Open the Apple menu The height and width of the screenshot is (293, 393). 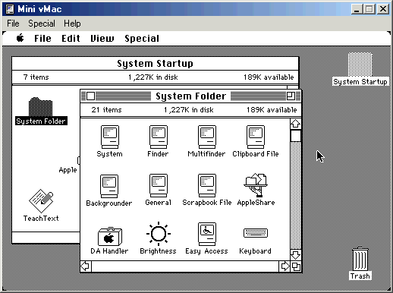tap(20, 38)
